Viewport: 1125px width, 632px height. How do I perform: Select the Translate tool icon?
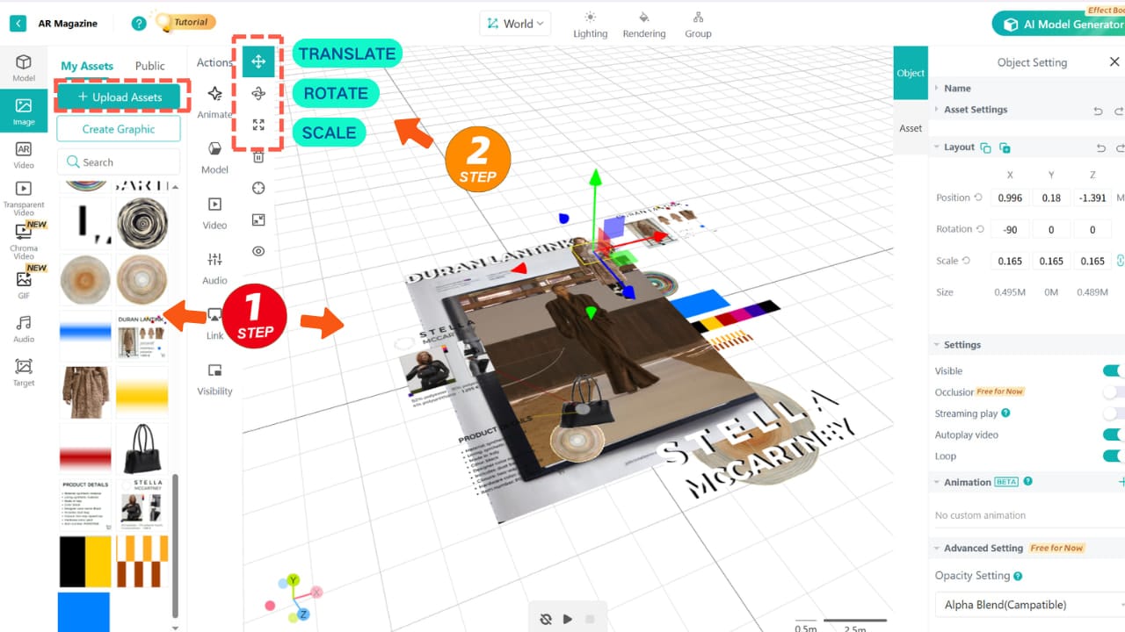(x=258, y=61)
